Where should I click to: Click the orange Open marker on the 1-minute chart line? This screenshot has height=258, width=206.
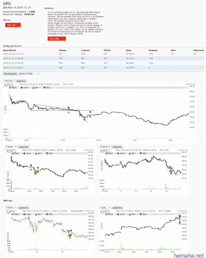coord(68,112)
